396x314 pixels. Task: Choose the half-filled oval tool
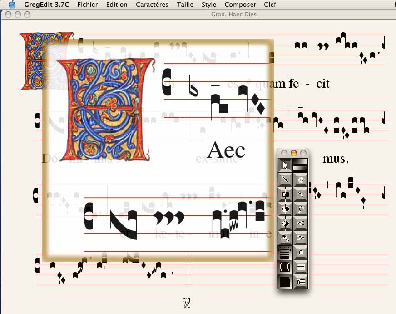pyautogui.click(x=285, y=223)
